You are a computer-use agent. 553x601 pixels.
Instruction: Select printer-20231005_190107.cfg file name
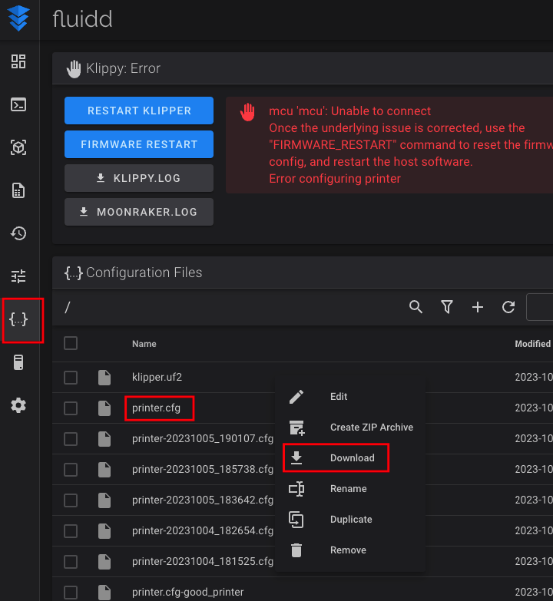point(203,438)
